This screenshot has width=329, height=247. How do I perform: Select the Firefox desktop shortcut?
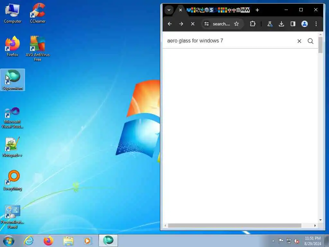point(13,46)
